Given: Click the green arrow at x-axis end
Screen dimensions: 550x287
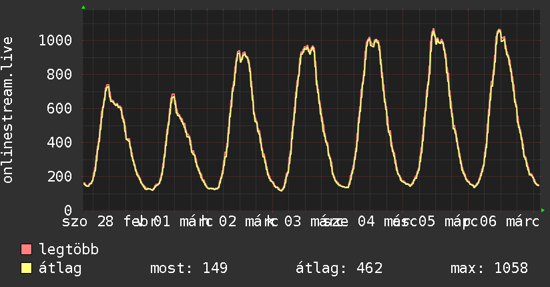Looking at the screenshot, I should (x=543, y=210).
